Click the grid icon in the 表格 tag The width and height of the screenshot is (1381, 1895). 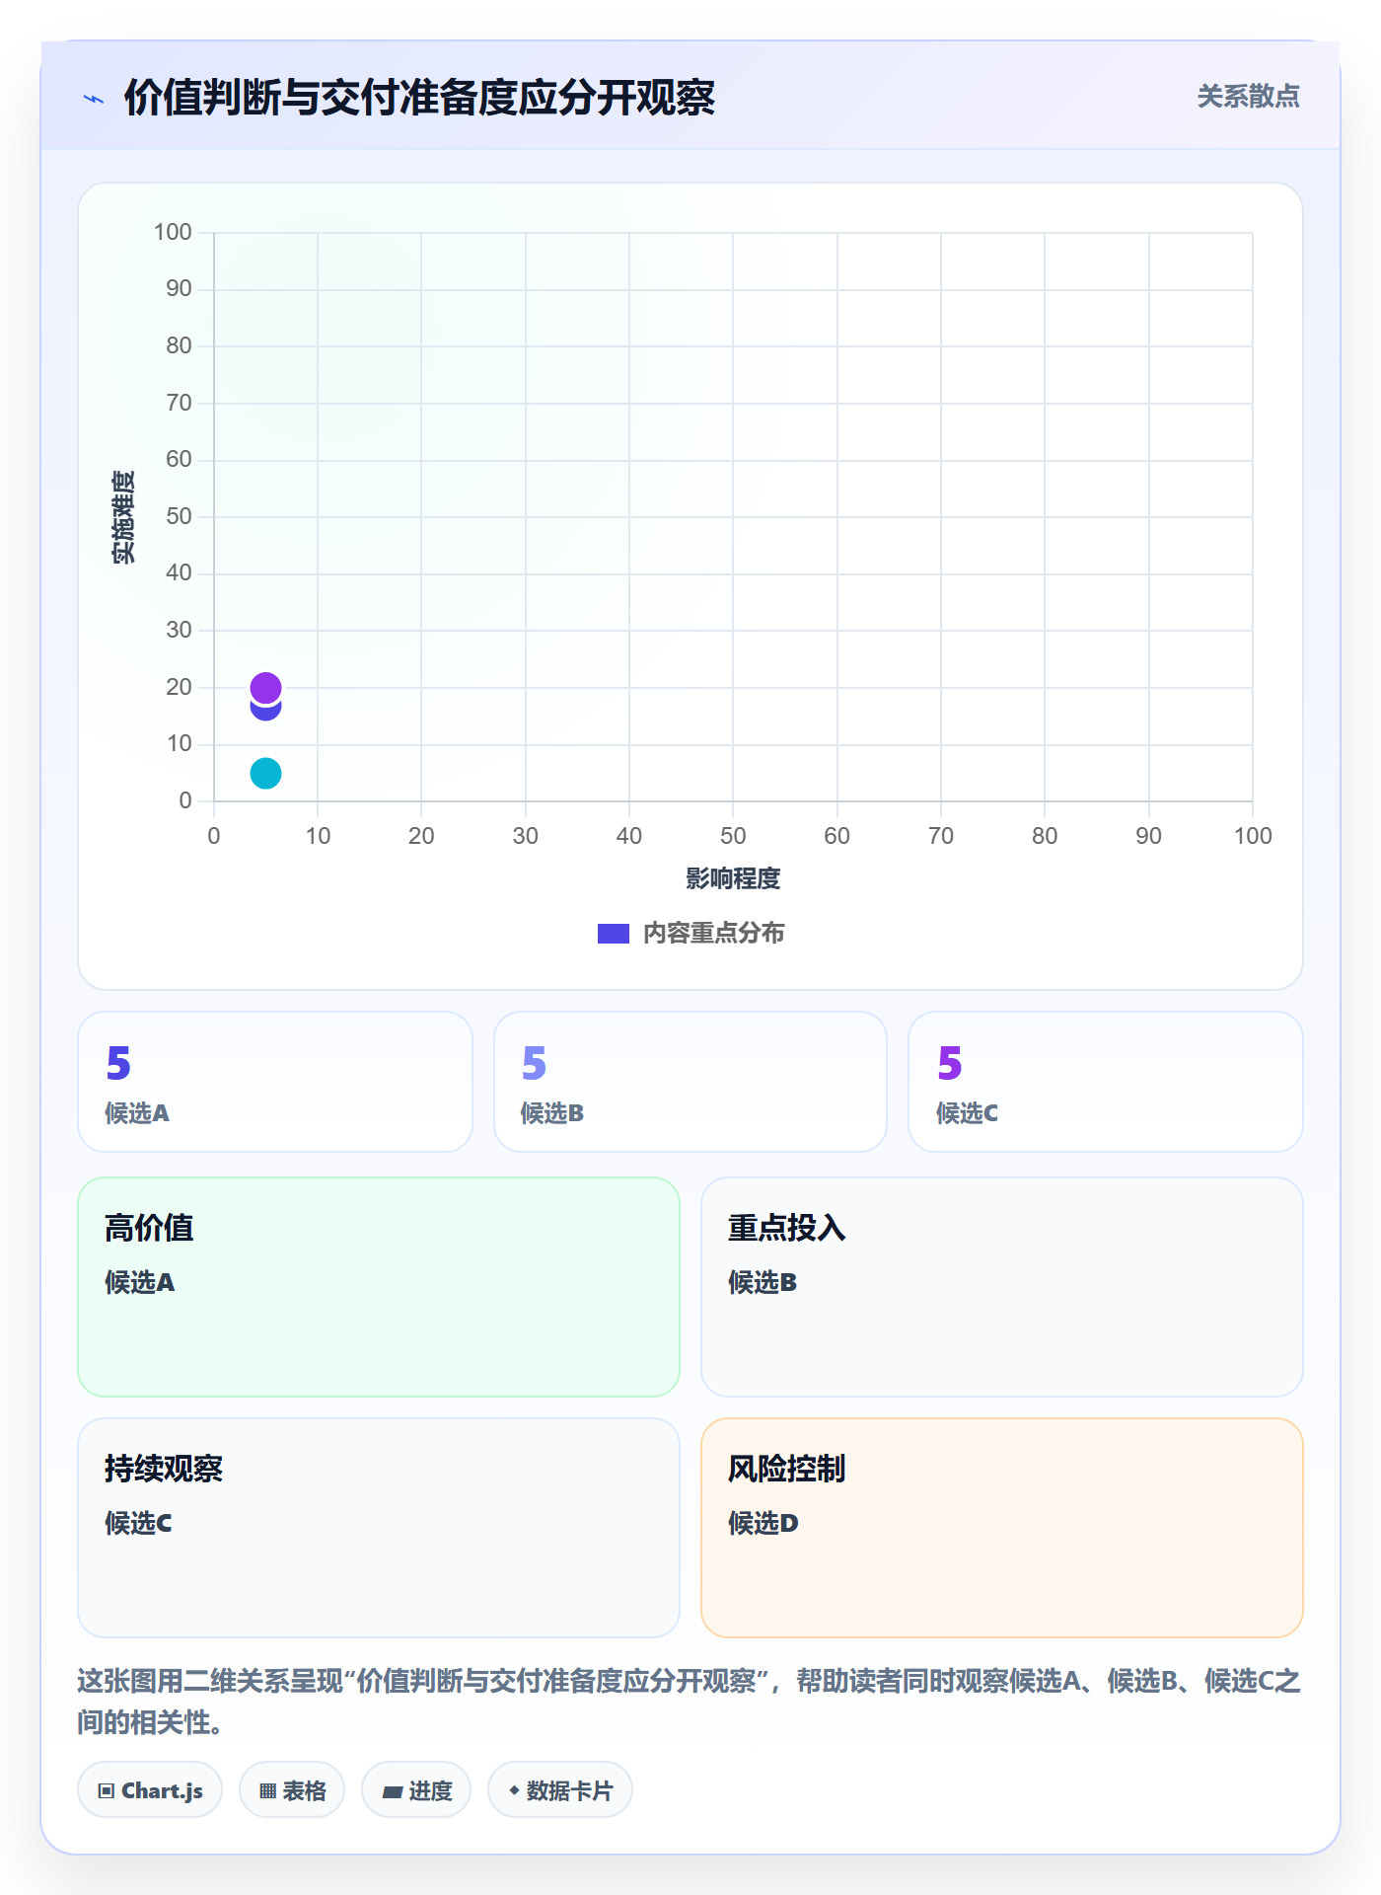point(268,1790)
